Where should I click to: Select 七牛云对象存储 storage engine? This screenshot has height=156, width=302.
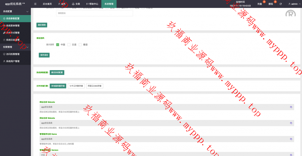[x=76, y=86]
